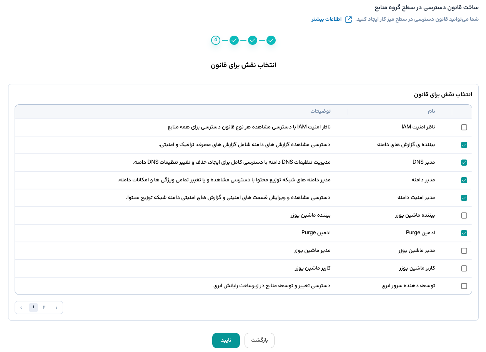Select the بیننده ماشین یوزر checkbox

coord(464,215)
